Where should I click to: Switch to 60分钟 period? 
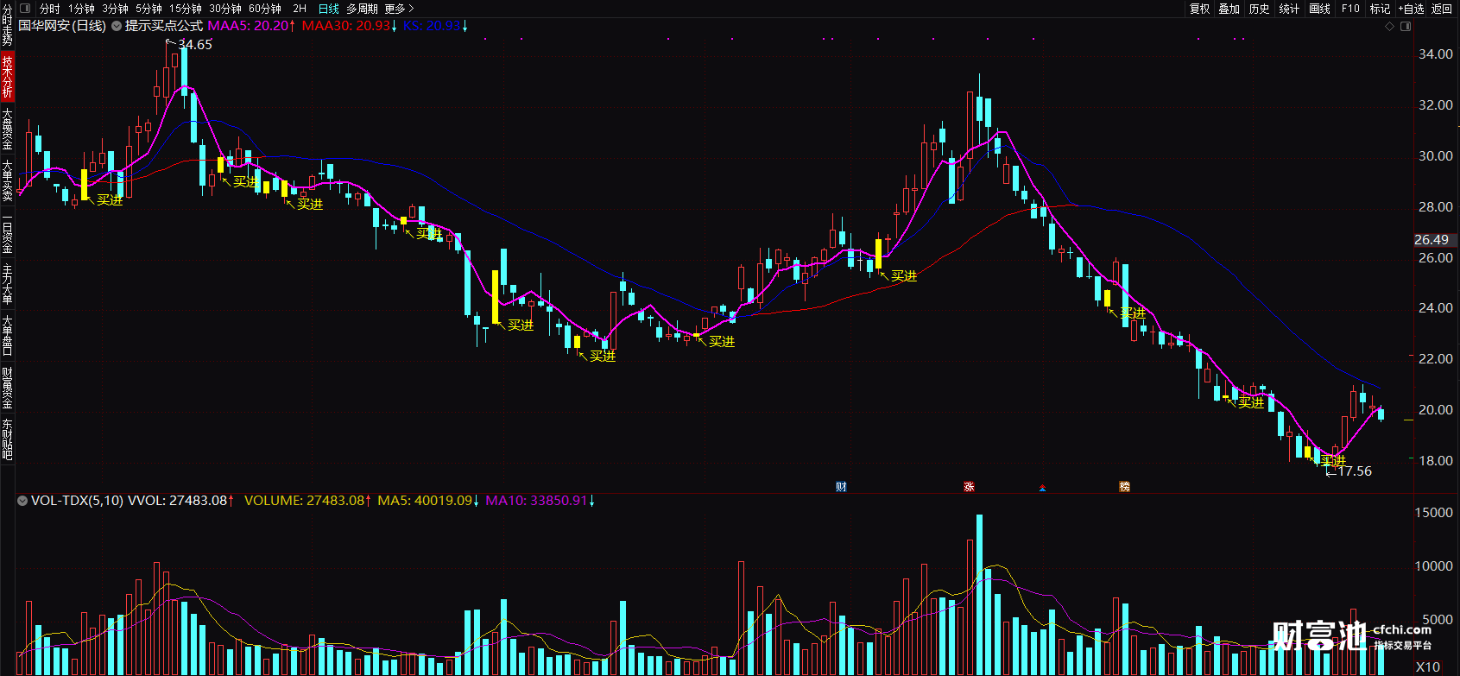[x=264, y=9]
